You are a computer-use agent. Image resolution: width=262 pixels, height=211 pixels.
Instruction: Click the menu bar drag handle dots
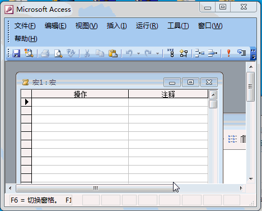coord(8,32)
